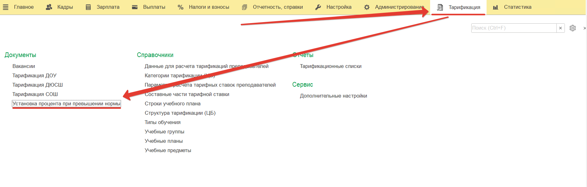The image size is (587, 187).
Task: Open Тарификационные списки report
Action: click(x=331, y=66)
